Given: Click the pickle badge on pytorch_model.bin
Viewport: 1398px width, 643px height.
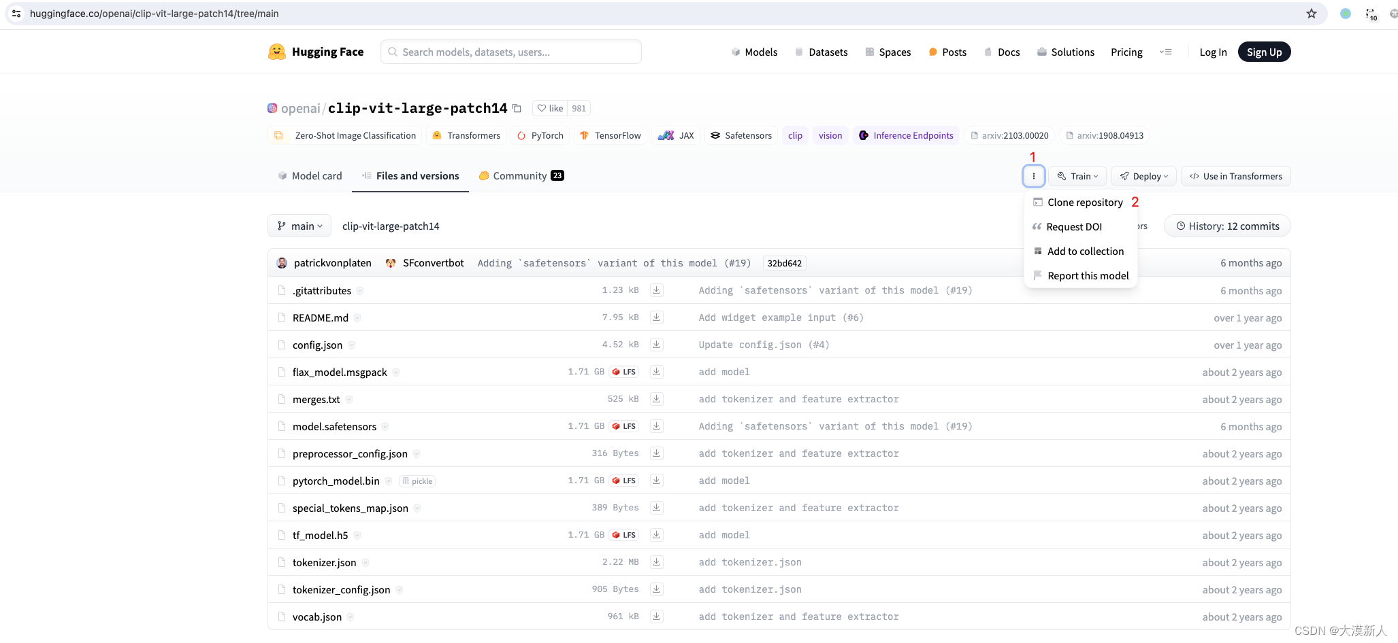Looking at the screenshot, I should (x=417, y=481).
